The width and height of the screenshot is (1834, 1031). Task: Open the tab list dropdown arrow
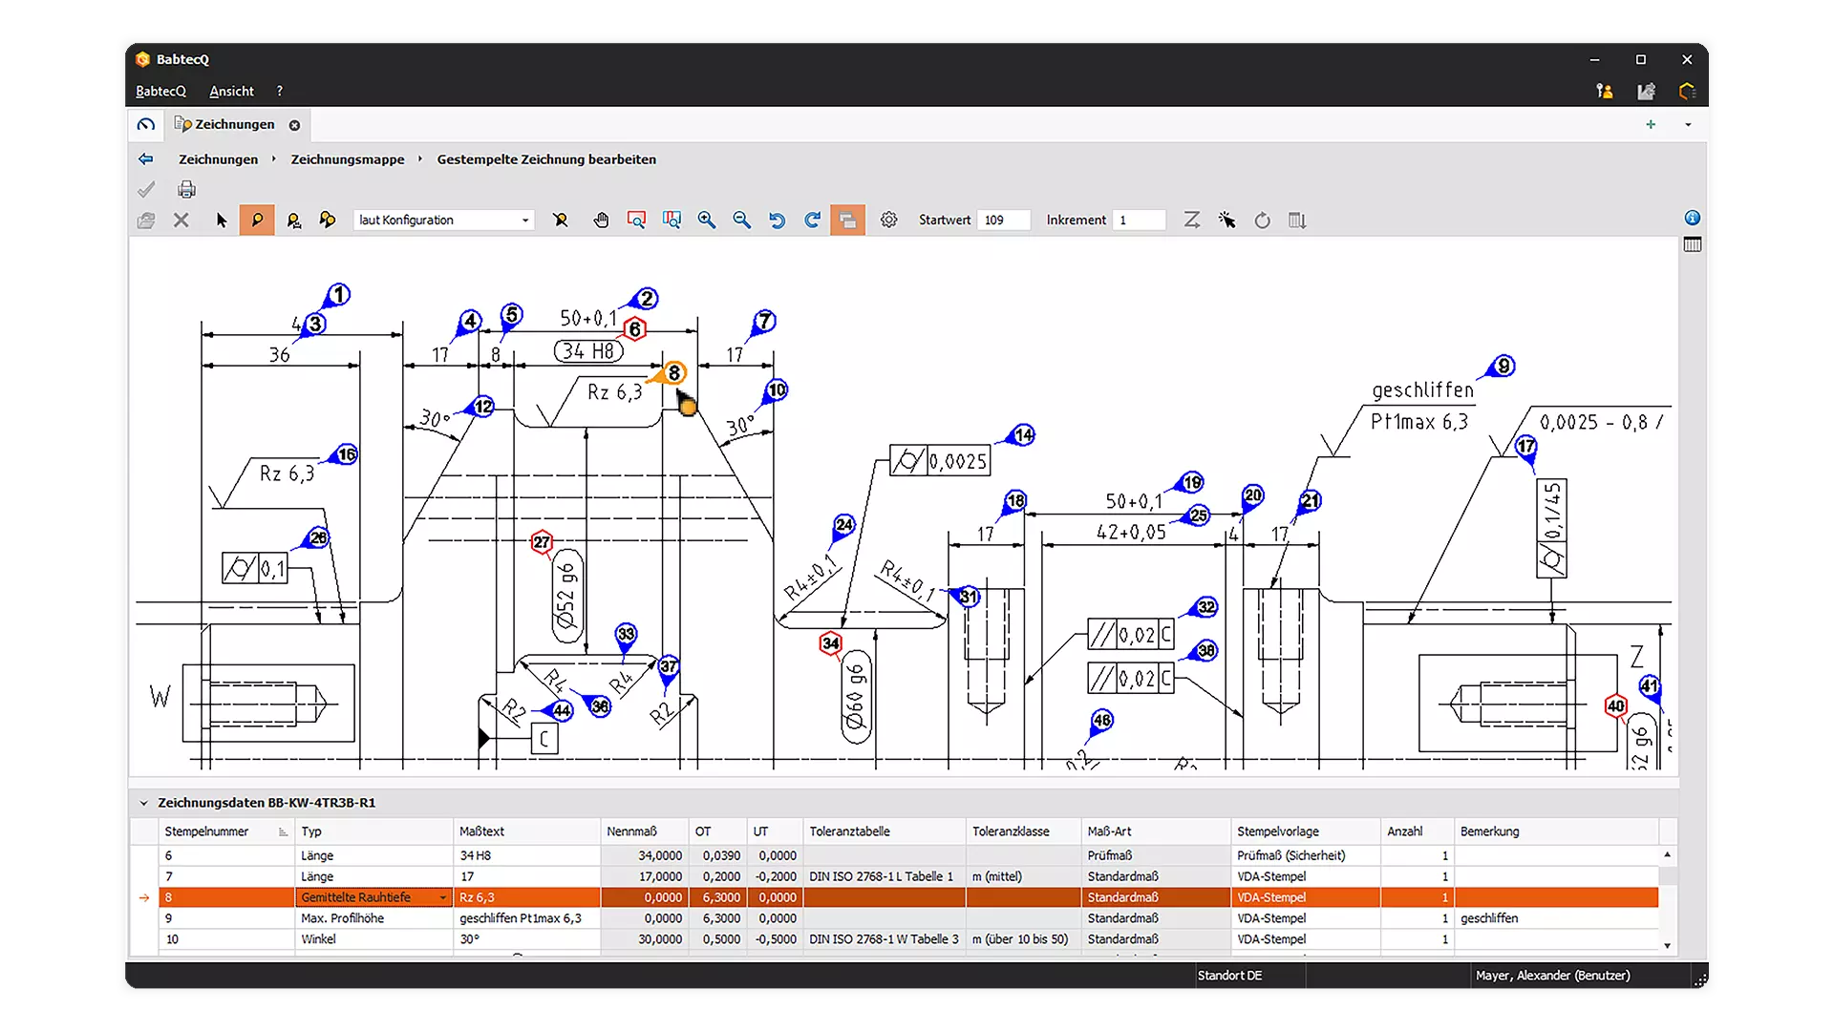1688,125
